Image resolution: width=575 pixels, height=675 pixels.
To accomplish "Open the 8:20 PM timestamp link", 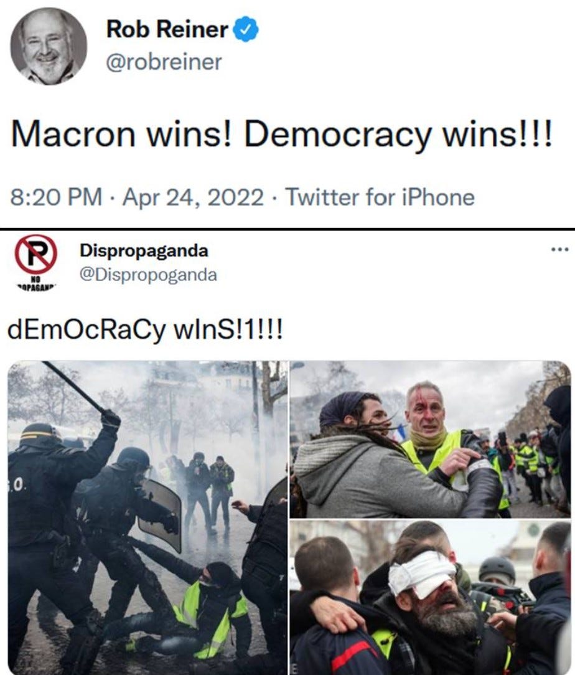I will pos(57,197).
